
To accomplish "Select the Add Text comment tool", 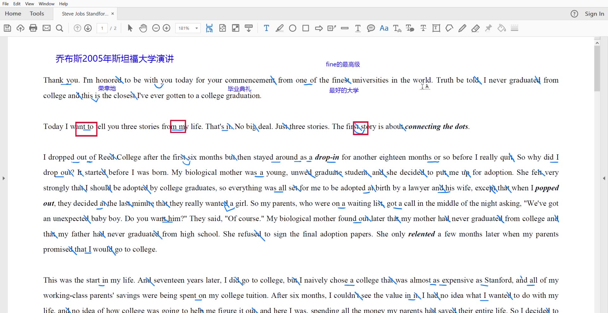I will point(266,28).
